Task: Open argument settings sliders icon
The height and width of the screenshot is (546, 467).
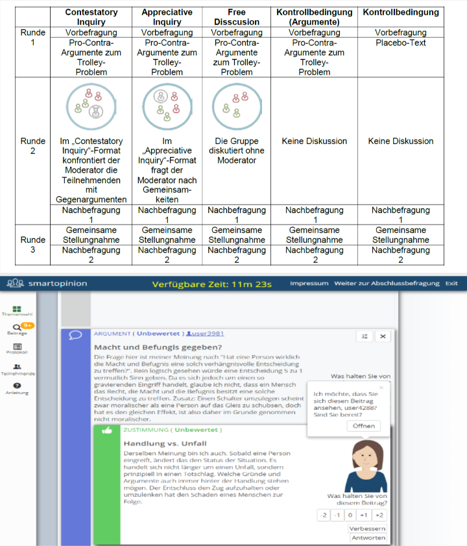Action: point(365,336)
